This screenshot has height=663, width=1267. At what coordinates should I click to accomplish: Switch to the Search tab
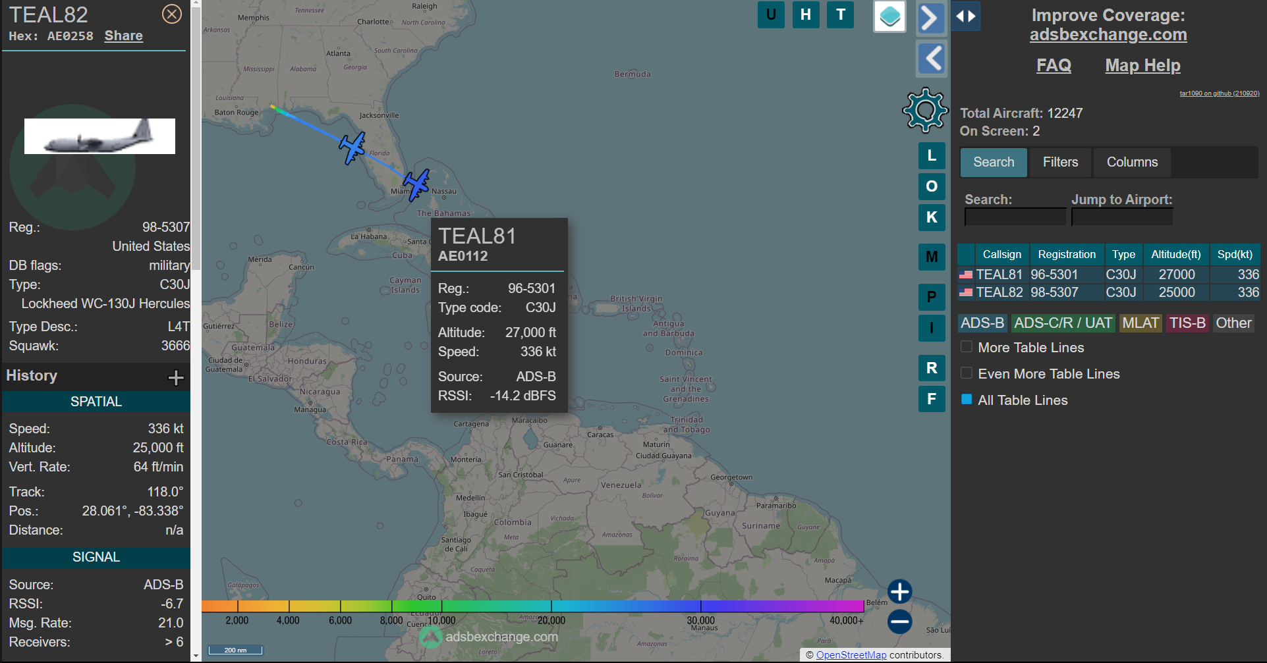[x=994, y=162]
